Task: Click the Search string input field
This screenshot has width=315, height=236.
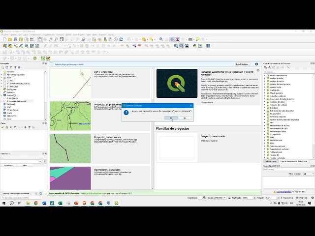Action: (x=289, y=170)
